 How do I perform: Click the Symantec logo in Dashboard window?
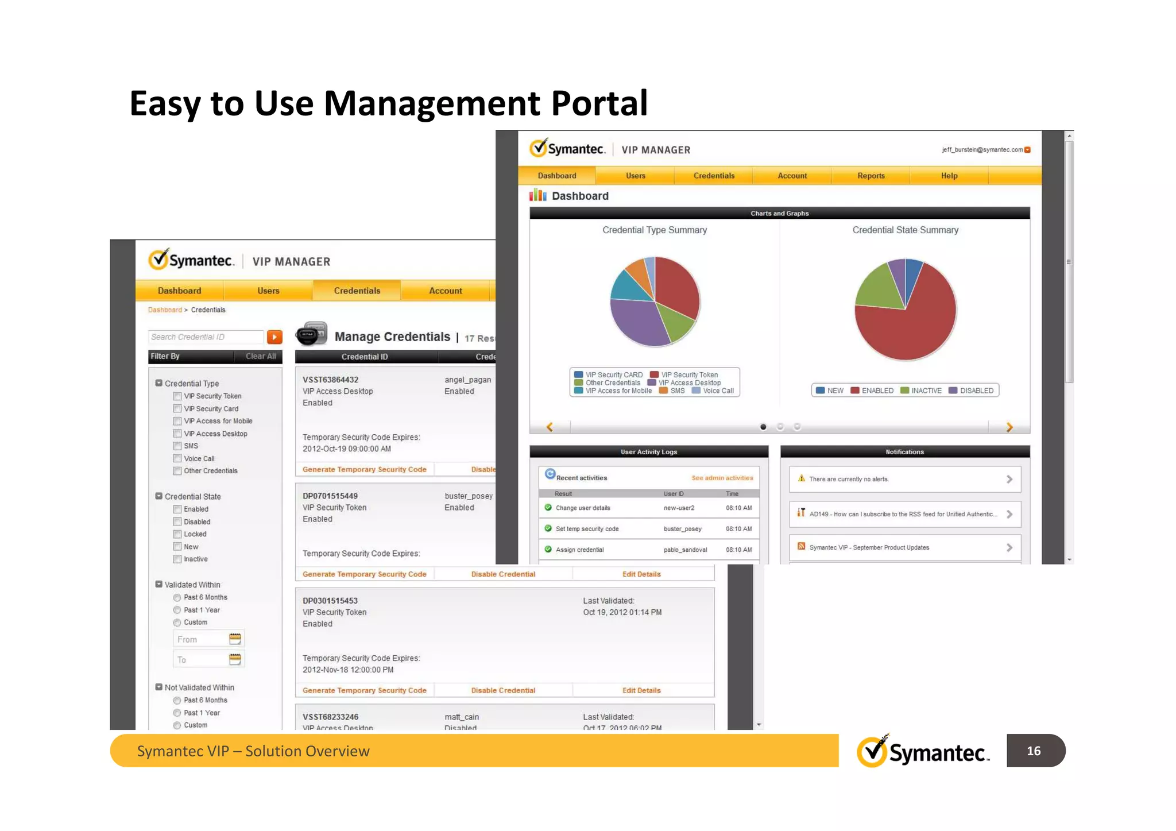567,149
